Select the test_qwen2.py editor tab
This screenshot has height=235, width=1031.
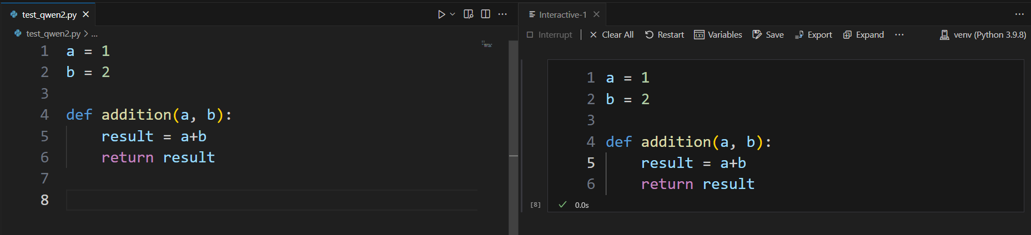pos(49,14)
